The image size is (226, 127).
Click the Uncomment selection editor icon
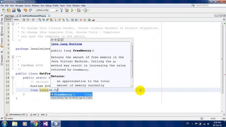pos(93,20)
